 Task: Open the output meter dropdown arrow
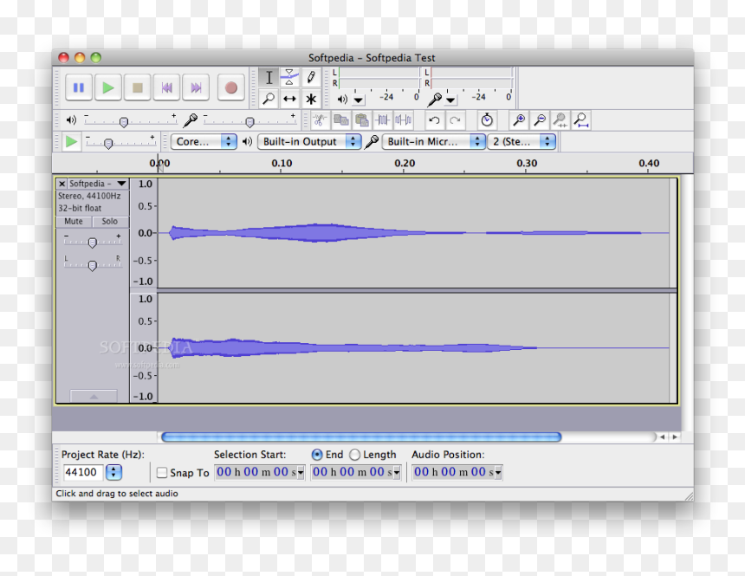pos(359,100)
